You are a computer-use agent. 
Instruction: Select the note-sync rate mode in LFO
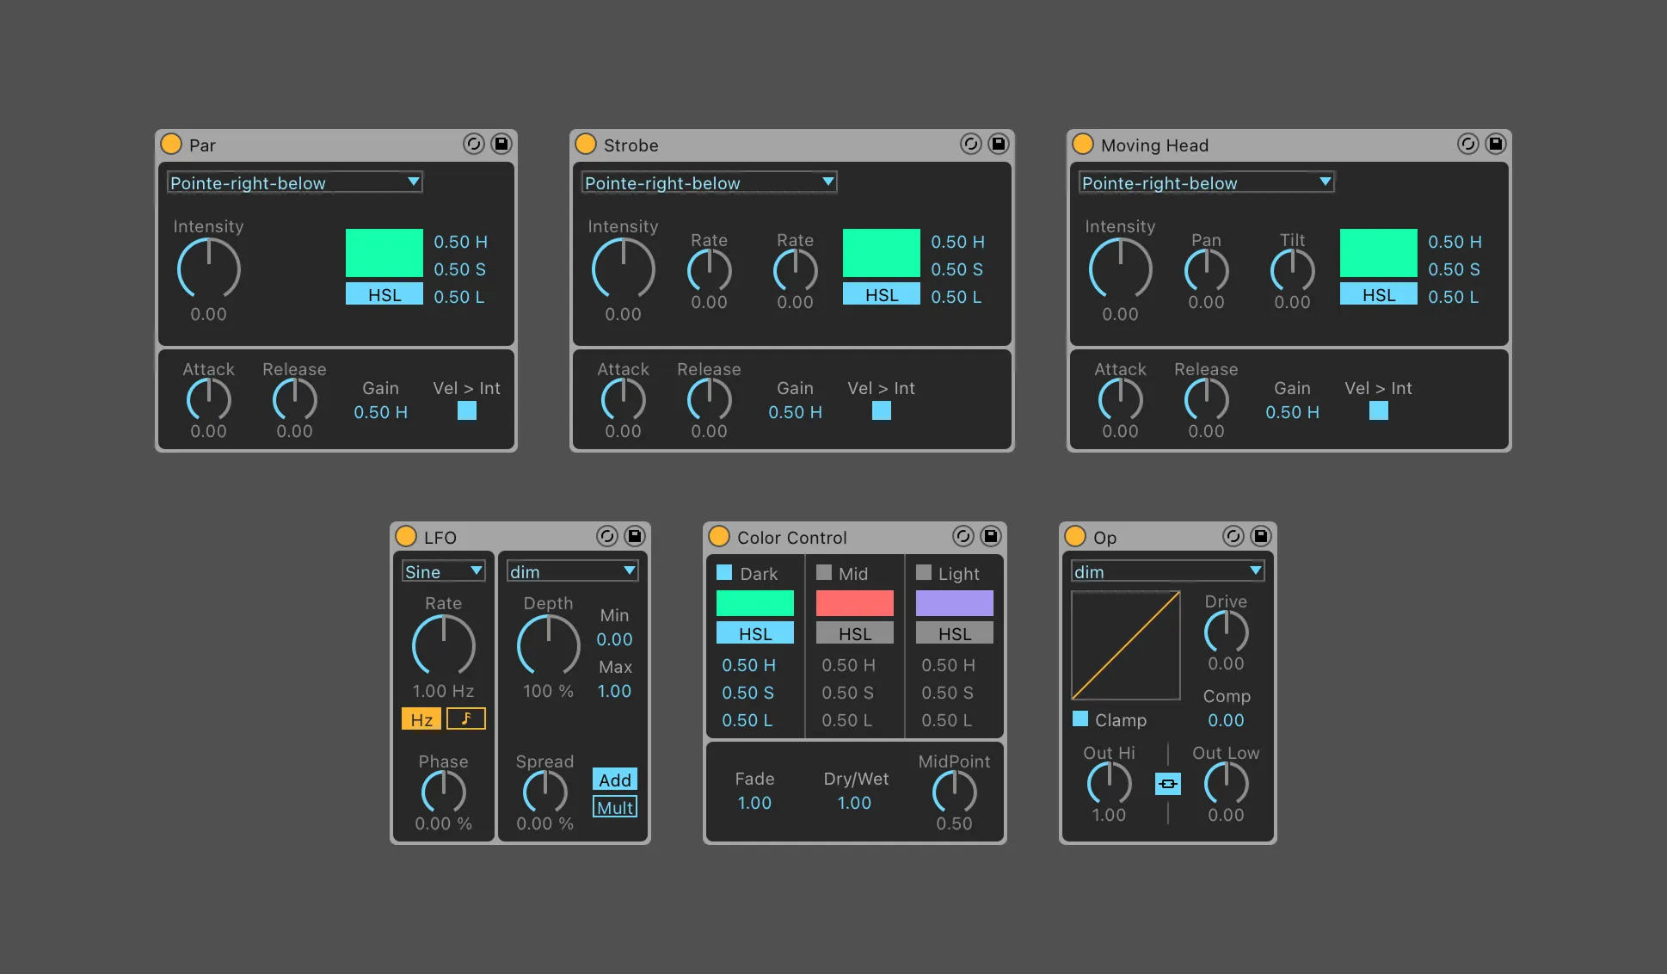tap(466, 718)
